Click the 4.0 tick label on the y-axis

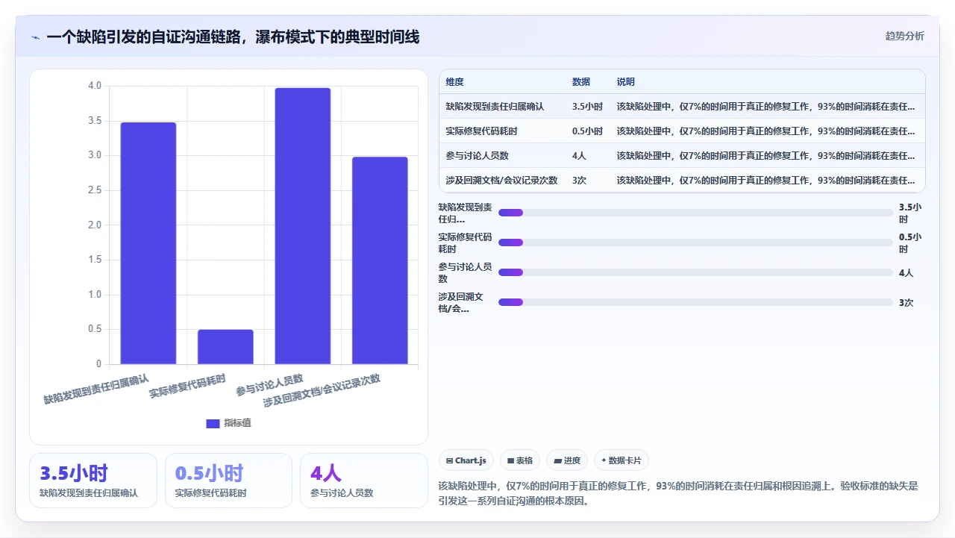coord(95,86)
